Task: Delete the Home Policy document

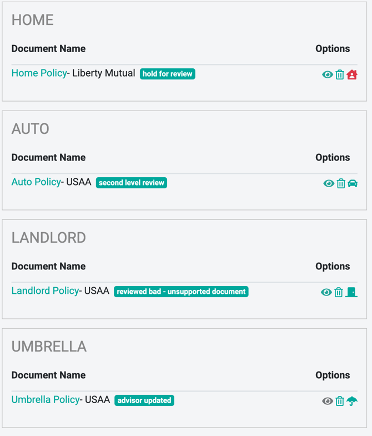Action: tap(340, 74)
